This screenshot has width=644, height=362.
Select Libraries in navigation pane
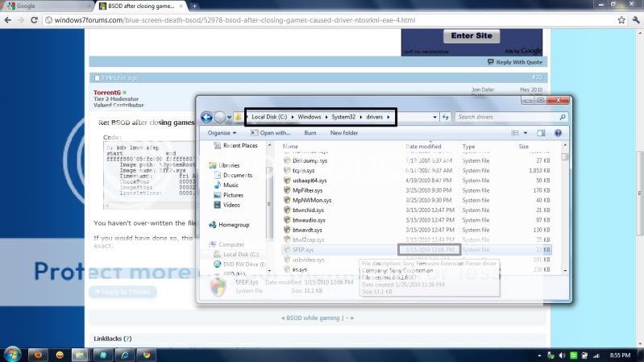coord(224,165)
